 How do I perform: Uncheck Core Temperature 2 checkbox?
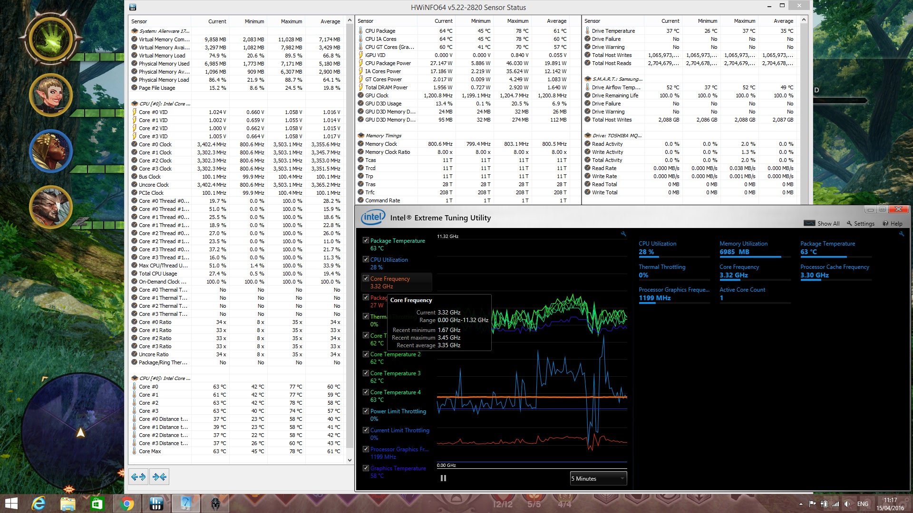click(366, 354)
